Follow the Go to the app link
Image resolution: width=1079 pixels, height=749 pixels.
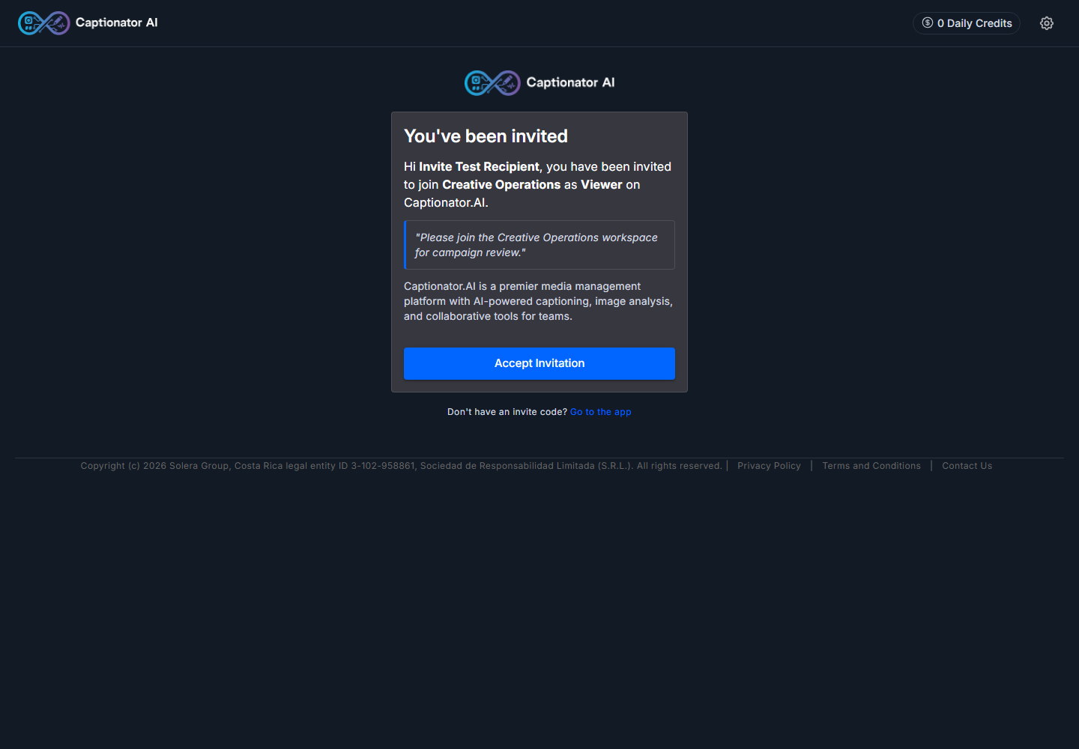point(601,412)
